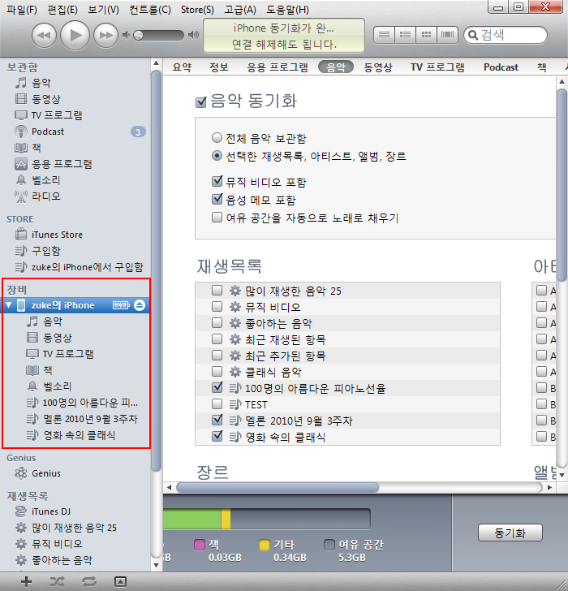Open 도움말(H) menu

pyautogui.click(x=288, y=10)
